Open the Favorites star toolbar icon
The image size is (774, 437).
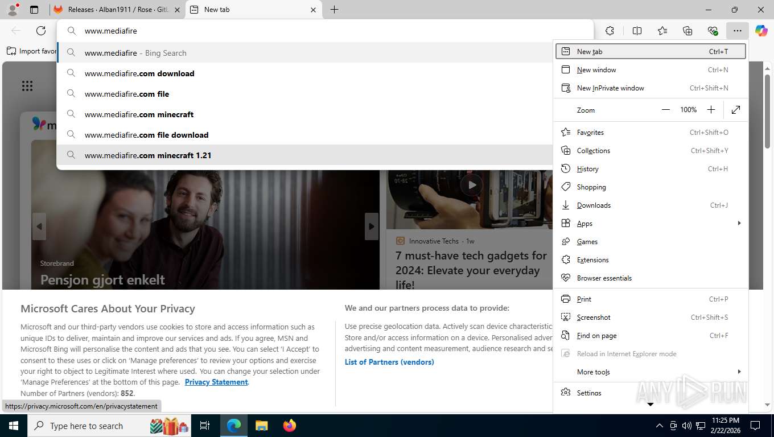pyautogui.click(x=662, y=31)
